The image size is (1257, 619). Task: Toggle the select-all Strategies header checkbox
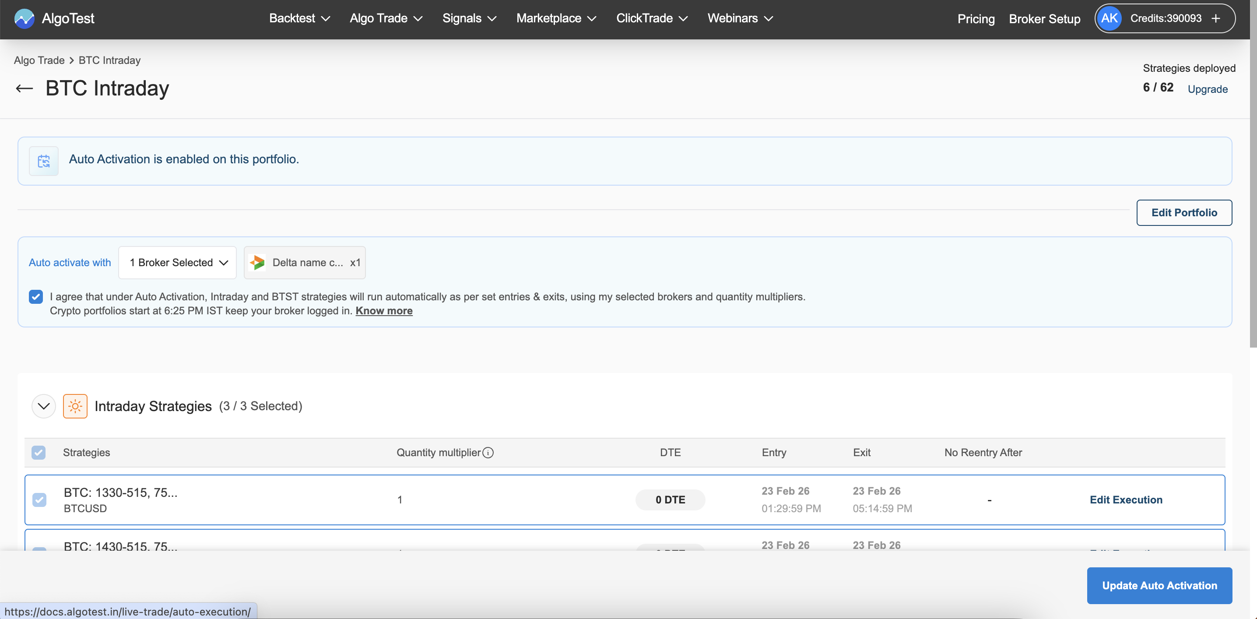point(39,453)
